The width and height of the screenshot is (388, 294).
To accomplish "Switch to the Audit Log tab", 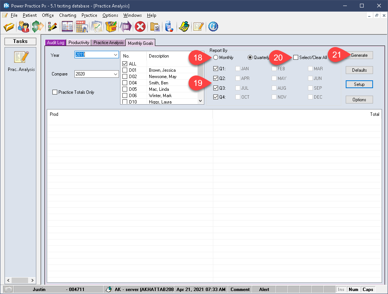I will (55, 43).
